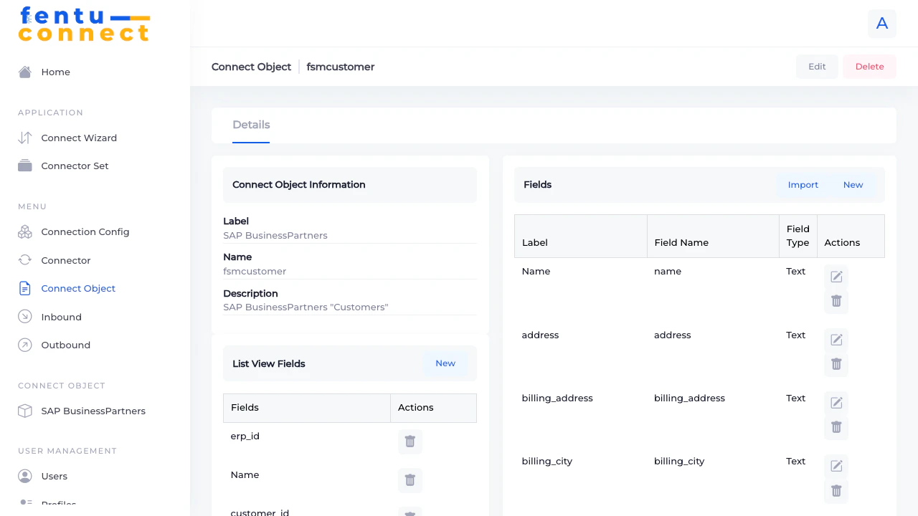
Task: Click the billing_city field name cell
Action: 679,461
